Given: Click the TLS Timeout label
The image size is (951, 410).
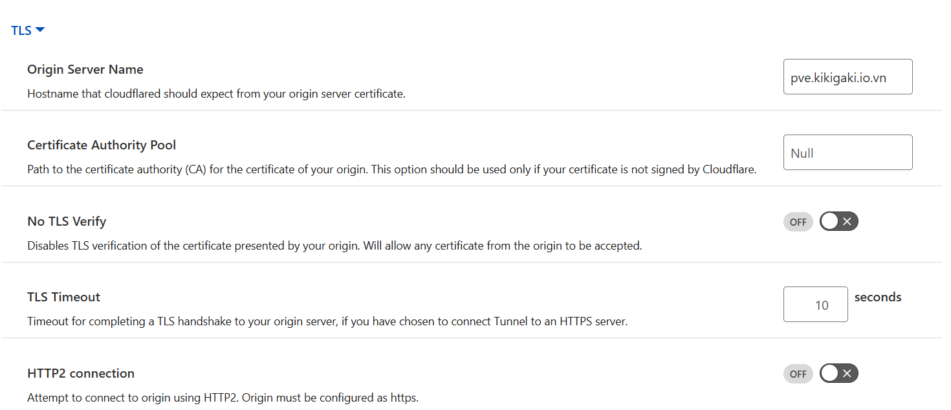Looking at the screenshot, I should (x=63, y=297).
